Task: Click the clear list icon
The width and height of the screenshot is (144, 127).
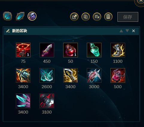Action: (97, 17)
